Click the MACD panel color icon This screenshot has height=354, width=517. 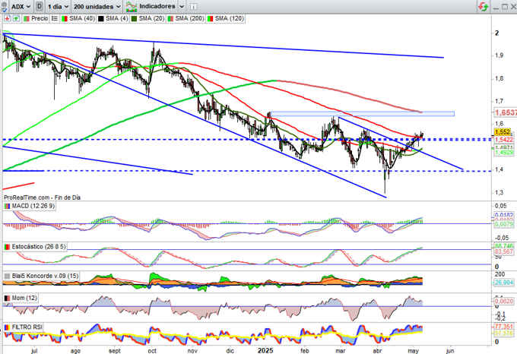coord(7,206)
